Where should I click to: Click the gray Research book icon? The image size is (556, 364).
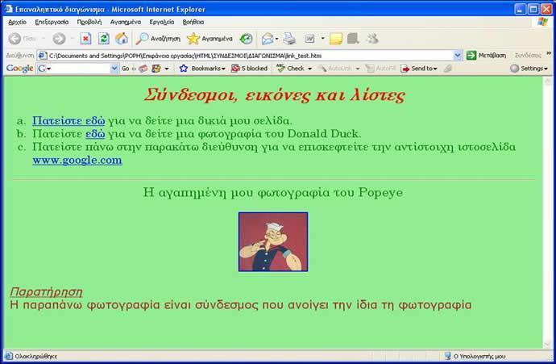(x=353, y=39)
